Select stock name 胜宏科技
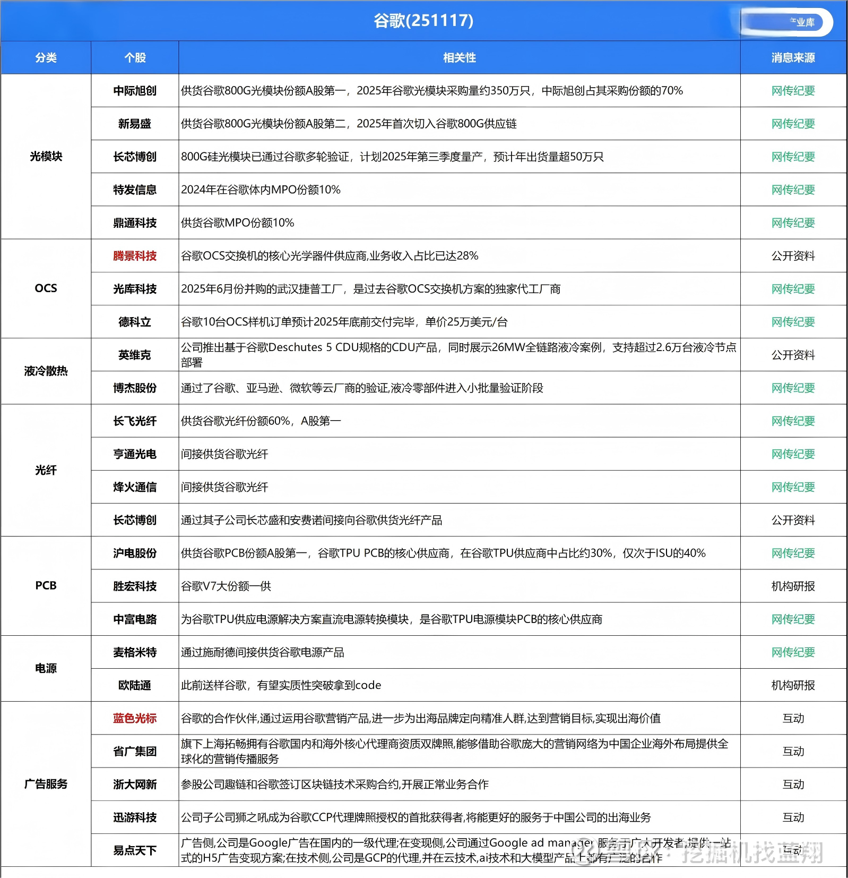Image resolution: width=848 pixels, height=878 pixels. [135, 586]
